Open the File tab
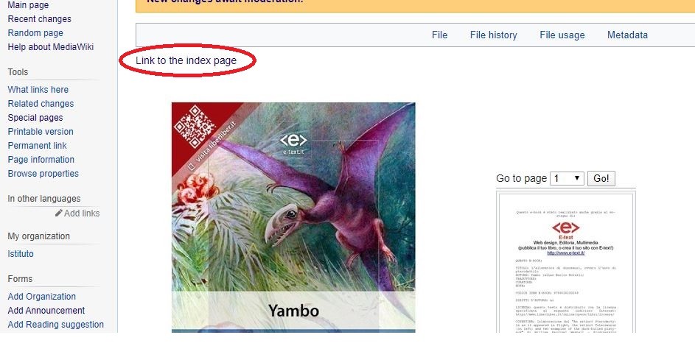This screenshot has height=360, width=695. pos(440,35)
